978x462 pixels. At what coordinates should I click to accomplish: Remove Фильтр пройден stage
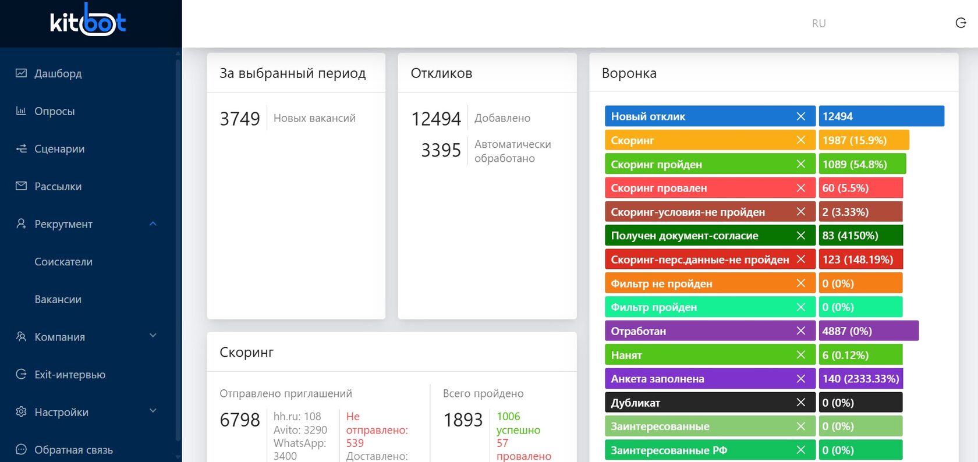tap(801, 307)
